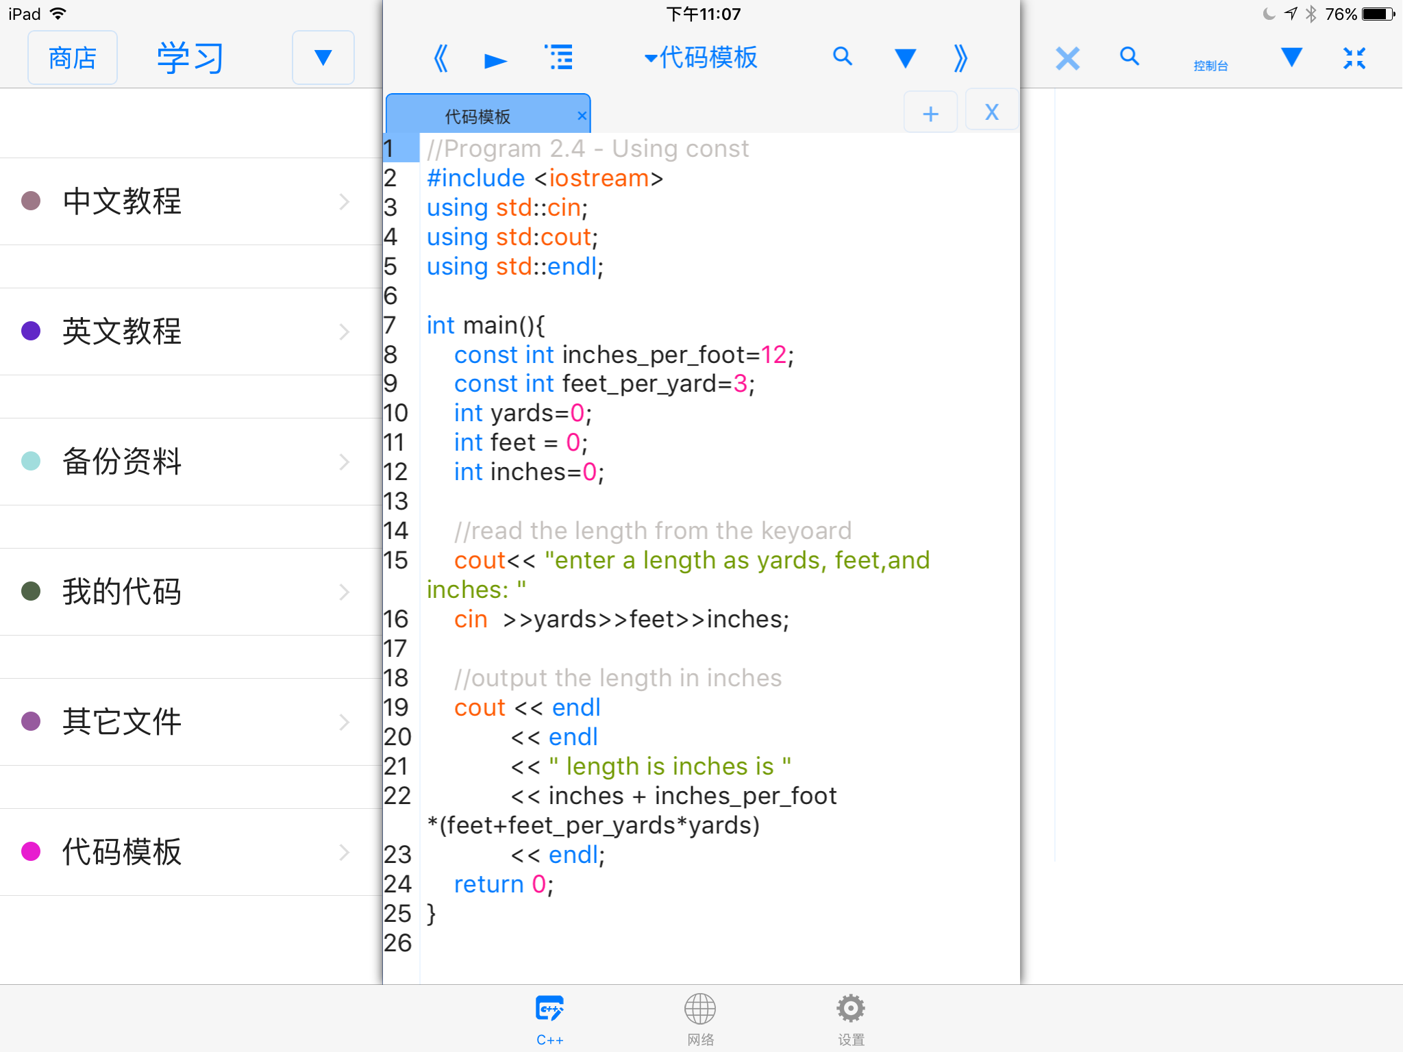1403x1052 pixels.
Task: Open the 英文教程 folder
Action: [x=190, y=331]
